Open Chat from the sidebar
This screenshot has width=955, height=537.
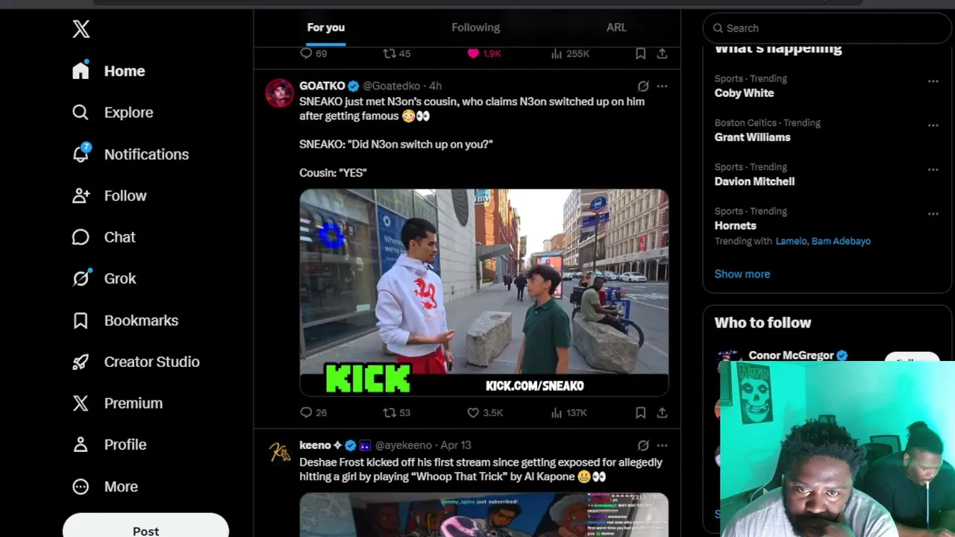(x=104, y=237)
